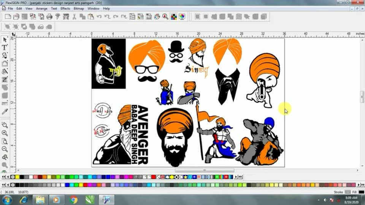Choose the Text tool

click(5, 48)
